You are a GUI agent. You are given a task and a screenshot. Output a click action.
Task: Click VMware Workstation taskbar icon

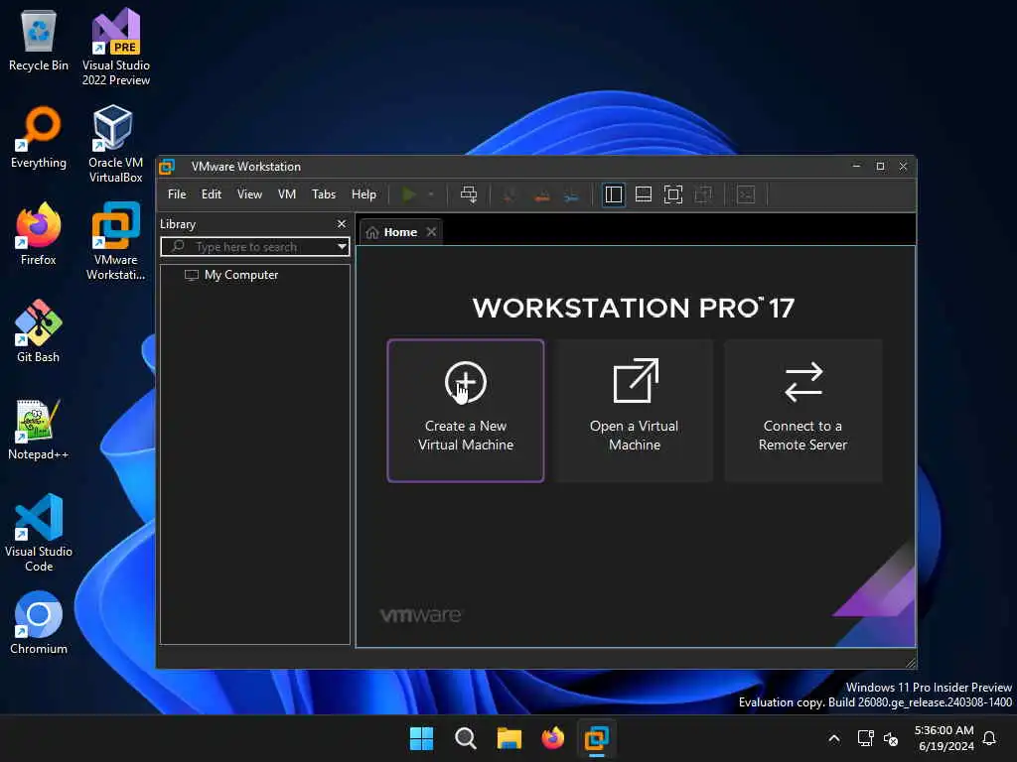coord(596,738)
